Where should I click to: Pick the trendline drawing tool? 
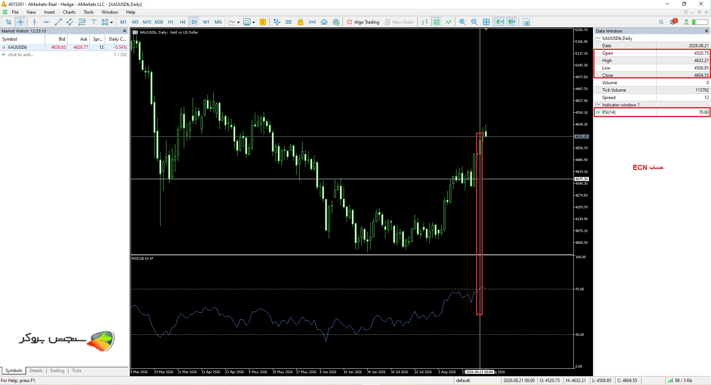(58, 22)
